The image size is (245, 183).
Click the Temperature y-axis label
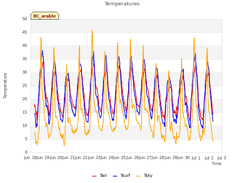(x=5, y=86)
